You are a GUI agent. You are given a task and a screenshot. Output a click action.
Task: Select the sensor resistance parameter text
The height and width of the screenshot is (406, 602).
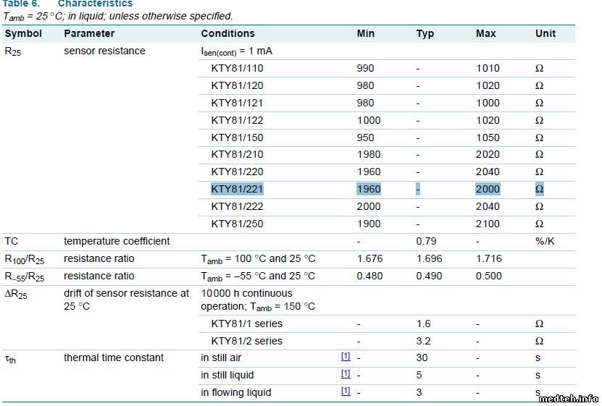pos(104,51)
